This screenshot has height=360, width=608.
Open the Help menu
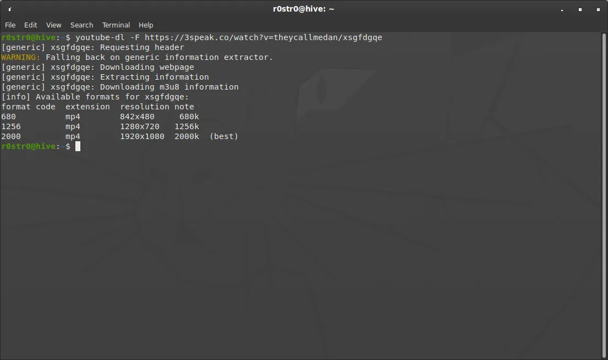pos(146,25)
